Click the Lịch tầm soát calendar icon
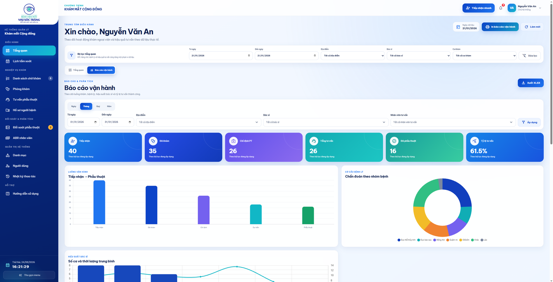553x282 pixels. (8, 61)
